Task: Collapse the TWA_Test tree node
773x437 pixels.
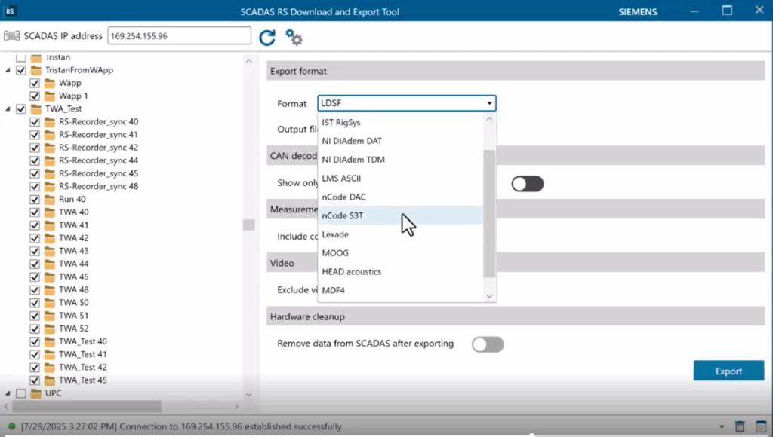Action: coord(6,108)
